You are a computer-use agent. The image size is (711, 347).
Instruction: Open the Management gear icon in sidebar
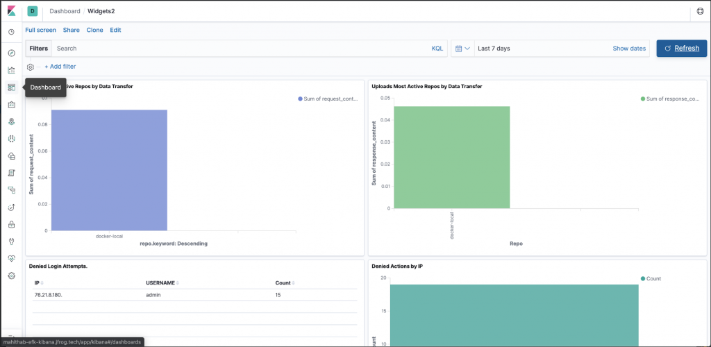point(11,276)
